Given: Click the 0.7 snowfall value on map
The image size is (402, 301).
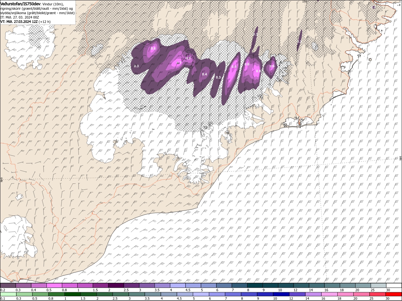Looking at the screenshot, I should [x=179, y=63].
